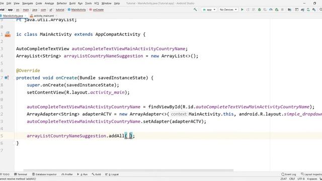Open the AVD Manager icon
The height and width of the screenshot is (181, 322).
(308, 10)
